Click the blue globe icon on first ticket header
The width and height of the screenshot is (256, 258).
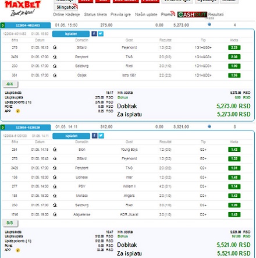click(x=209, y=24)
